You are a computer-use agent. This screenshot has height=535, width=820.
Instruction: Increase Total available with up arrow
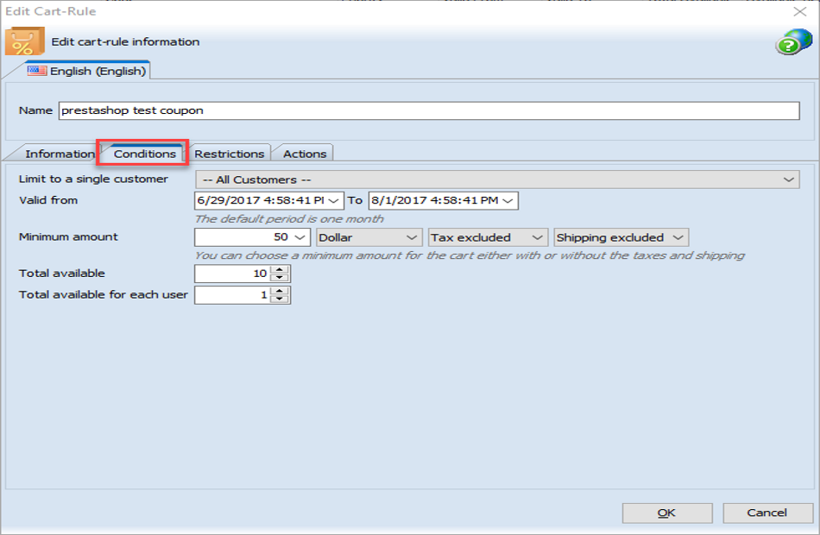click(280, 270)
